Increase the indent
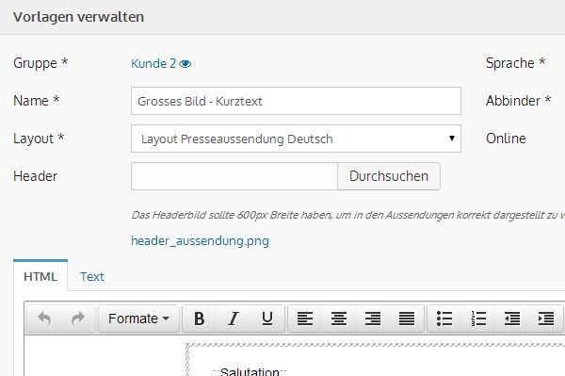The width and height of the screenshot is (565, 376). (x=546, y=319)
